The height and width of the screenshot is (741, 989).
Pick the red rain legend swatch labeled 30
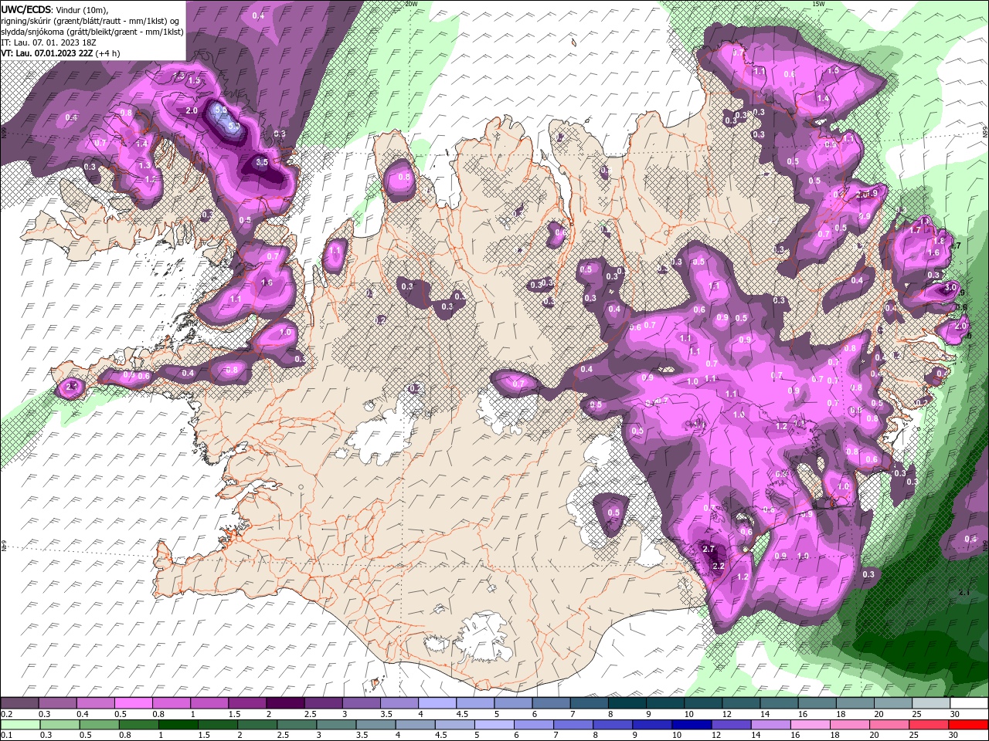coord(969,725)
